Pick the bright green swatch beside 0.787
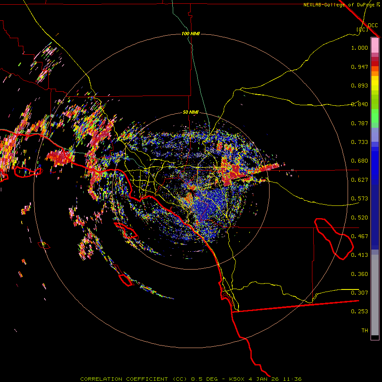The width and height of the screenshot is (382, 382). tap(375, 118)
